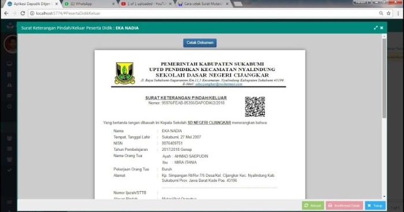Click the browser reload page icon

pos(23,13)
